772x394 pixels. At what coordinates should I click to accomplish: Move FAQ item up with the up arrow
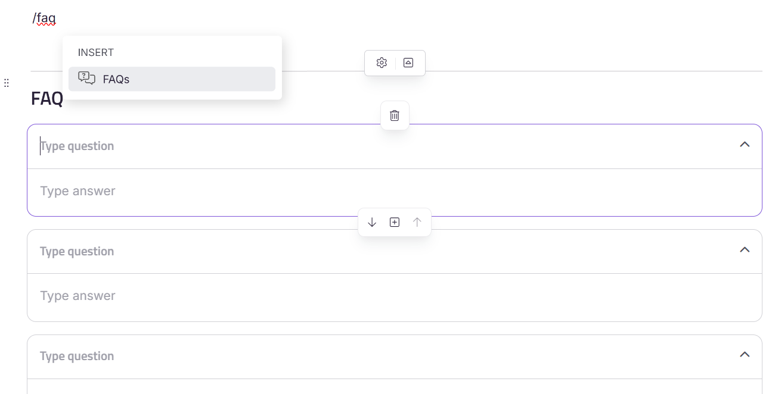[417, 222]
